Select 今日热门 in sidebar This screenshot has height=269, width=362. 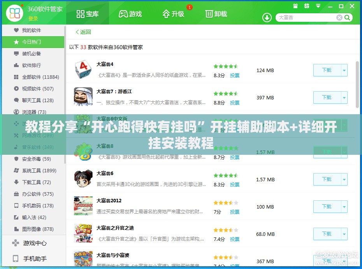coord(33,42)
